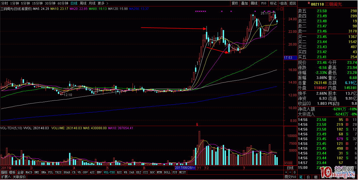Expand the 更多 periods menu

point(103,3)
